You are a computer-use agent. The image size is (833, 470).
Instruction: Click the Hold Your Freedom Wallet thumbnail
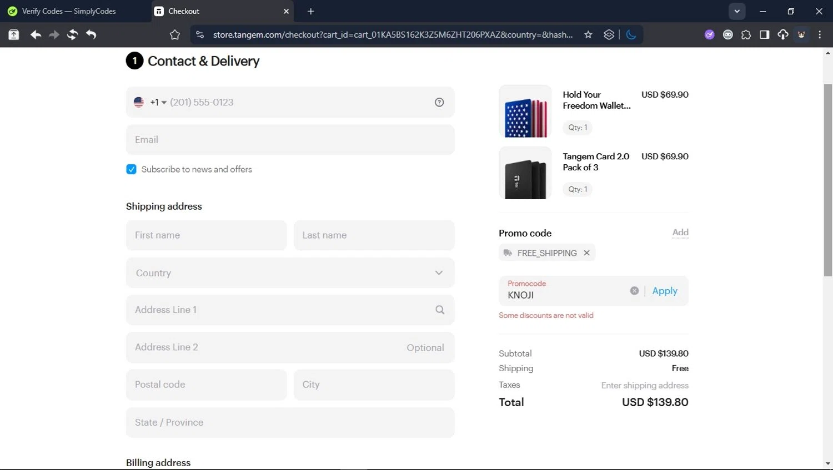pos(525,111)
